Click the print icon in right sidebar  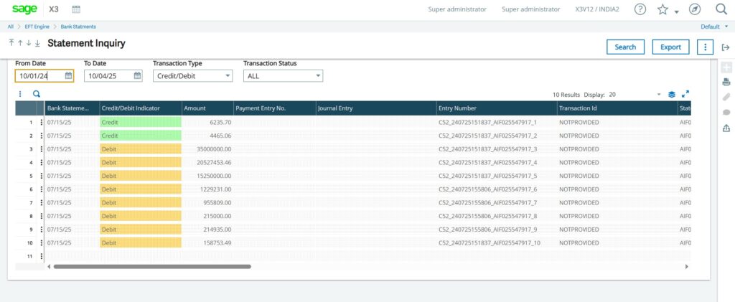pos(726,82)
